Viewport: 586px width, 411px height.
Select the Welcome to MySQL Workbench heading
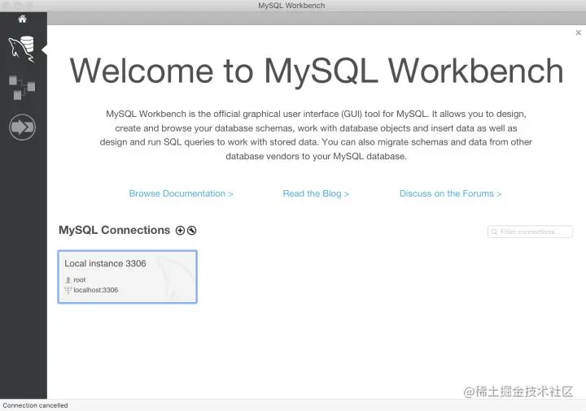(x=316, y=71)
